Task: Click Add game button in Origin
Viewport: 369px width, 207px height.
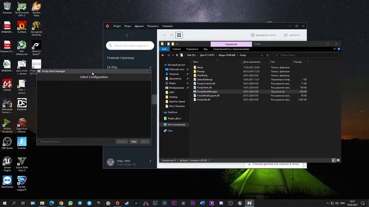Action: pos(263,35)
